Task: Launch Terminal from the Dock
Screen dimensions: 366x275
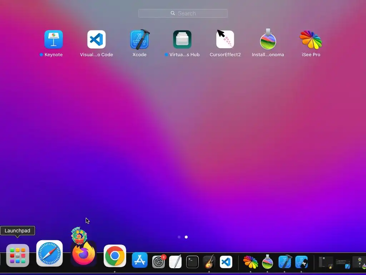Action: (192, 262)
